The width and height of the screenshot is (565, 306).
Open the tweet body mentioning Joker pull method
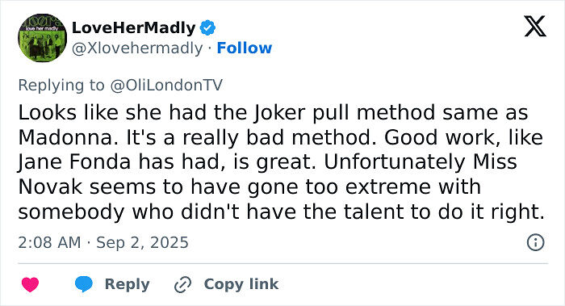point(281,161)
